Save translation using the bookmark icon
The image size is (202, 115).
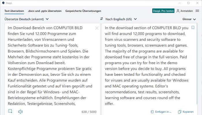click(x=193, y=28)
